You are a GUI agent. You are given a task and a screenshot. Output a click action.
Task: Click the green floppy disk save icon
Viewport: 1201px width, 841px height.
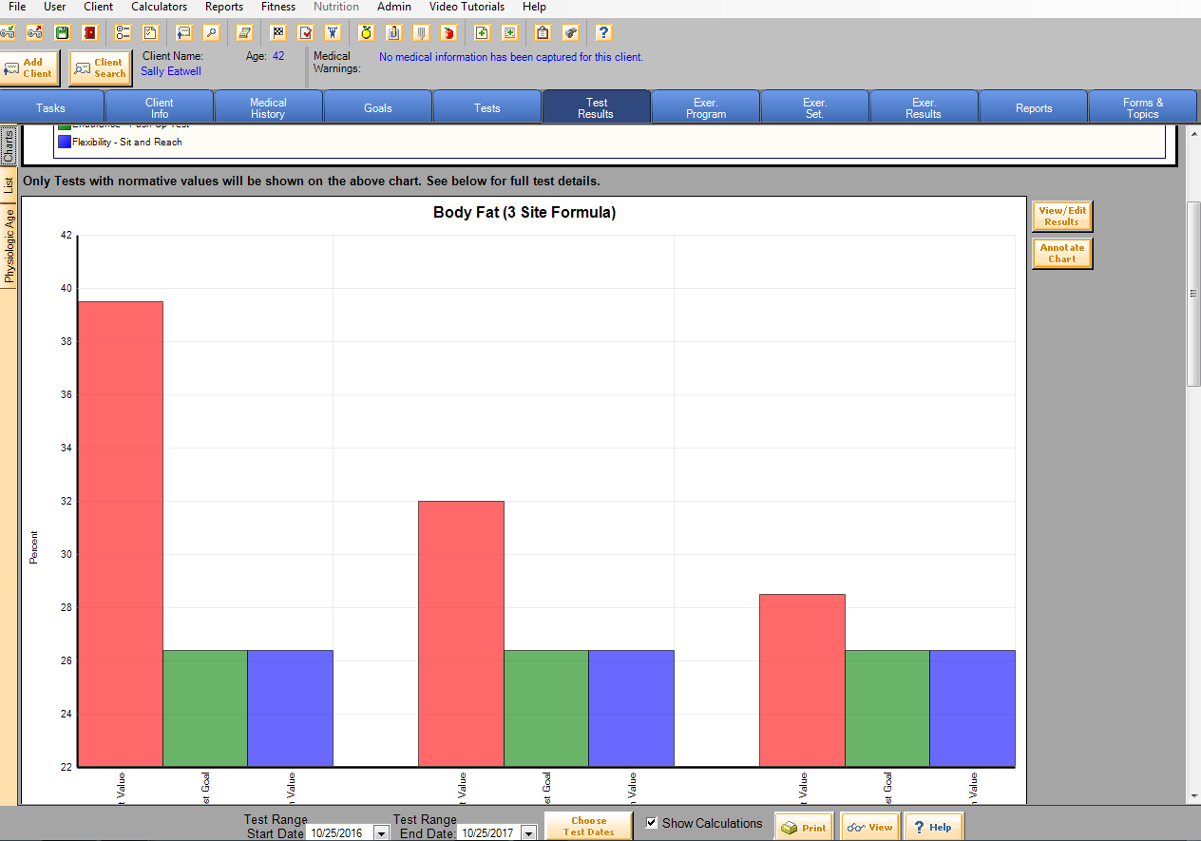62,32
